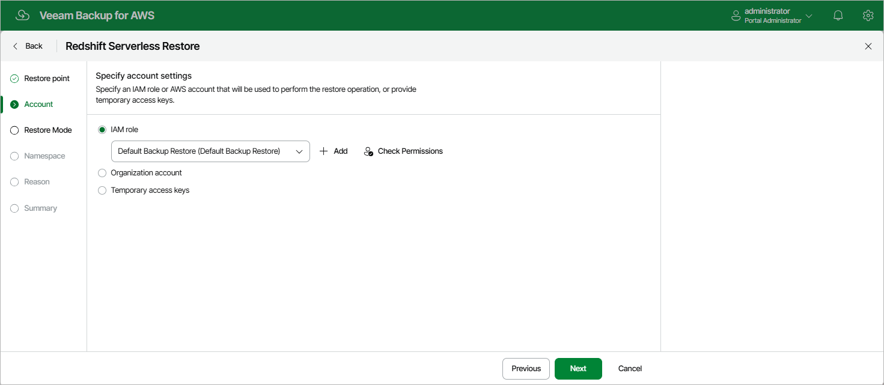The width and height of the screenshot is (884, 385).
Task: Go to the Restore point step
Action: [x=47, y=79]
